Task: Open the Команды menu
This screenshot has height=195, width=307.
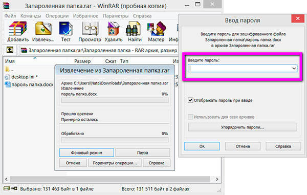Action: (x=31, y=16)
